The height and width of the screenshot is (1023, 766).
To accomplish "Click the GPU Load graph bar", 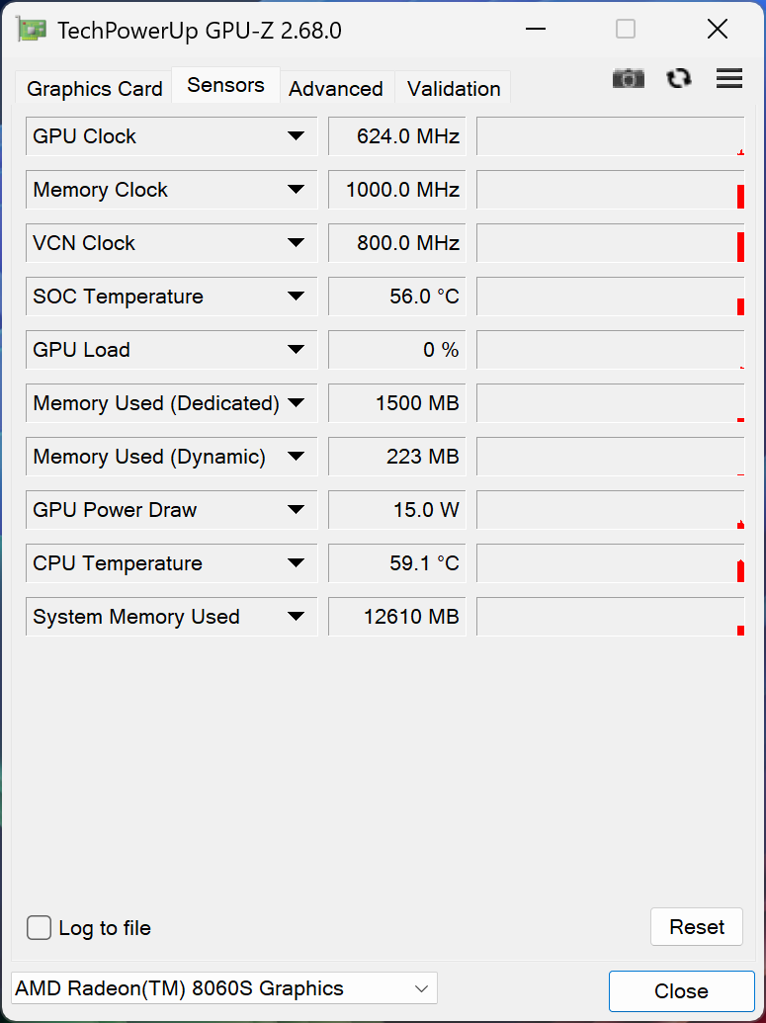I will coord(610,350).
